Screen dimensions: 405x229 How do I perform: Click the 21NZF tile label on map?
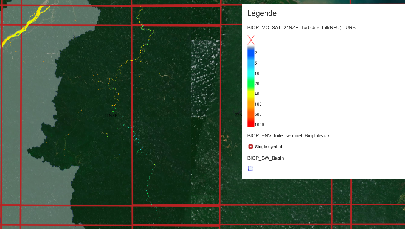(x=111, y=116)
